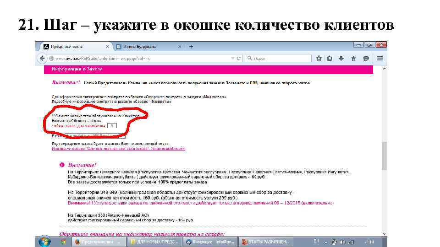Click page scrollbar down arrow
The width and height of the screenshot is (440, 247).
click(384, 234)
